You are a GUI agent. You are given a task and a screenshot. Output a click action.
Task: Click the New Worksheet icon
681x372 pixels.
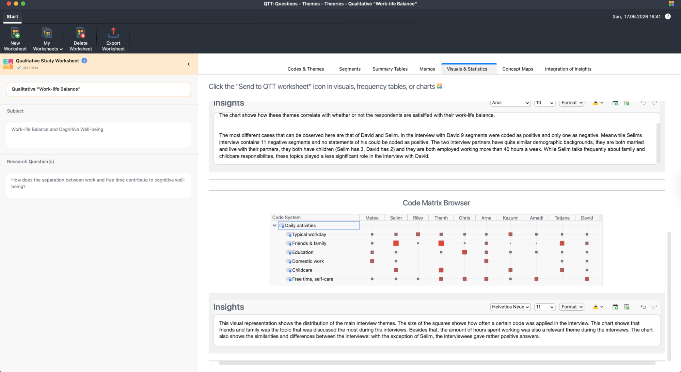click(x=15, y=33)
